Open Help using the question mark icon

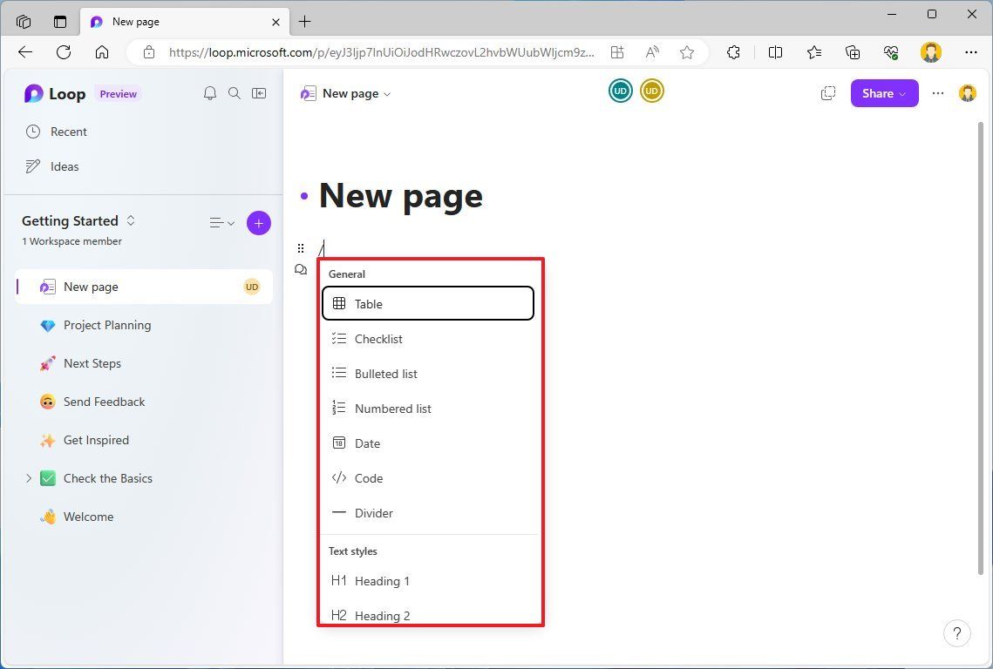click(956, 633)
